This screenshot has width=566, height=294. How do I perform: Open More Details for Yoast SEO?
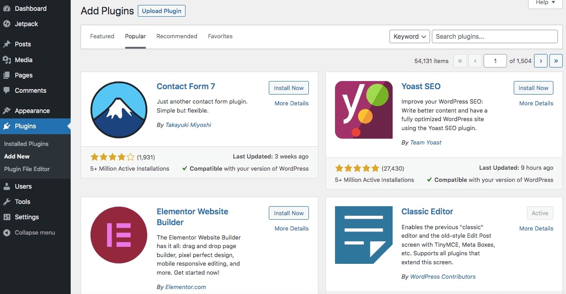[536, 104]
